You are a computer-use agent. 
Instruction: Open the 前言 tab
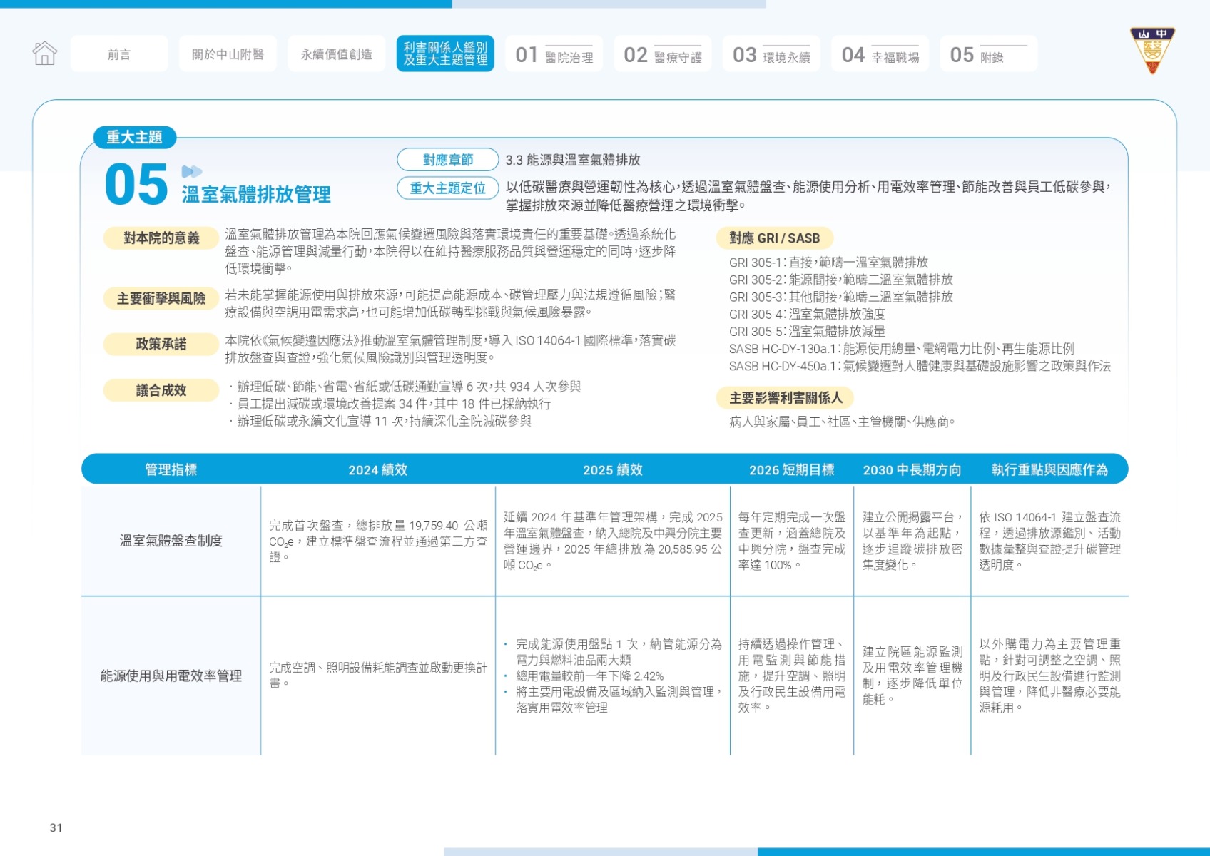pyautogui.click(x=119, y=54)
